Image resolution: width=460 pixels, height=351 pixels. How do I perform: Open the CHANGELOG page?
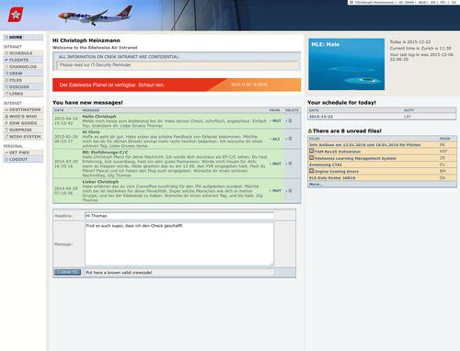(x=23, y=67)
